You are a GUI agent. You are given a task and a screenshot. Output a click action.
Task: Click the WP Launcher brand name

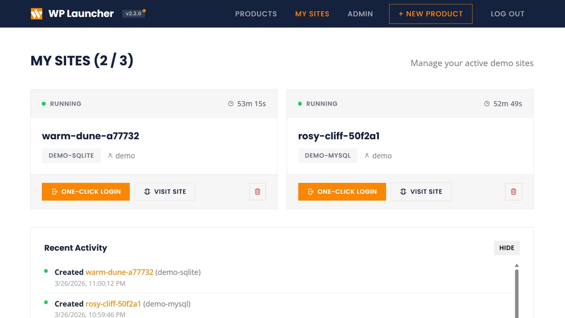[x=81, y=14]
